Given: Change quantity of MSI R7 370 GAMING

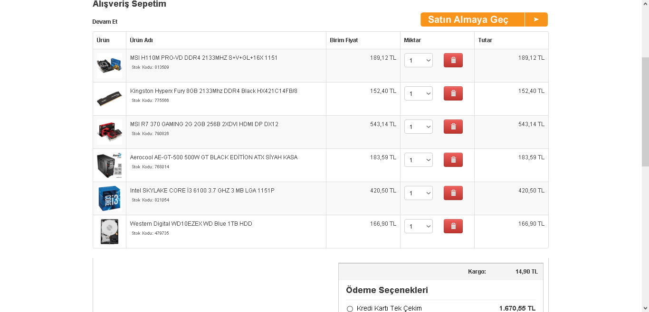Looking at the screenshot, I should 419,127.
